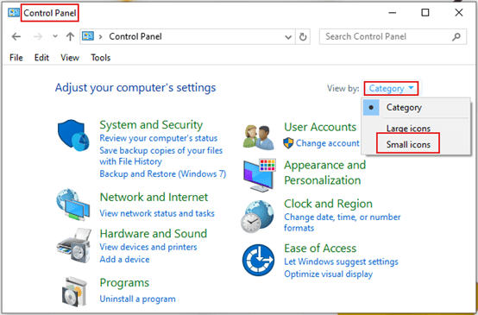Open the address bar history dropdown arrow
Image resolution: width=478 pixels, height=315 pixels.
click(x=288, y=37)
